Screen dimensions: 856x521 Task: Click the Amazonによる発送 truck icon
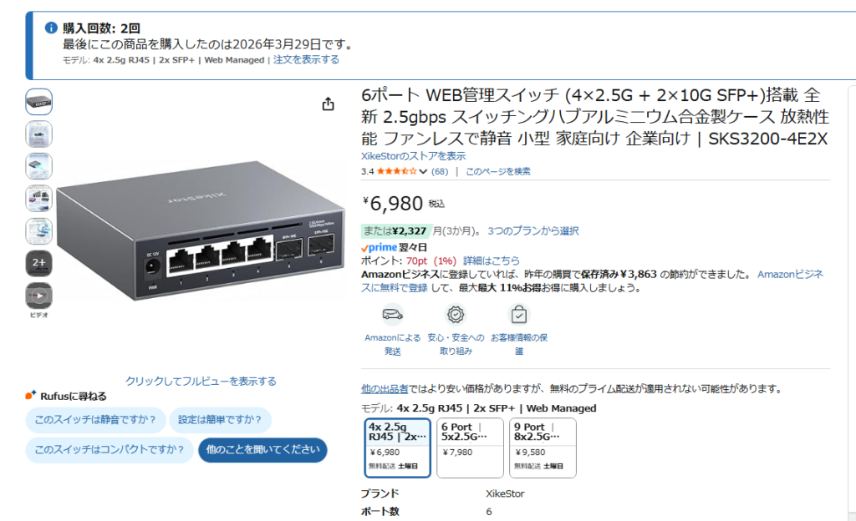coord(393,315)
